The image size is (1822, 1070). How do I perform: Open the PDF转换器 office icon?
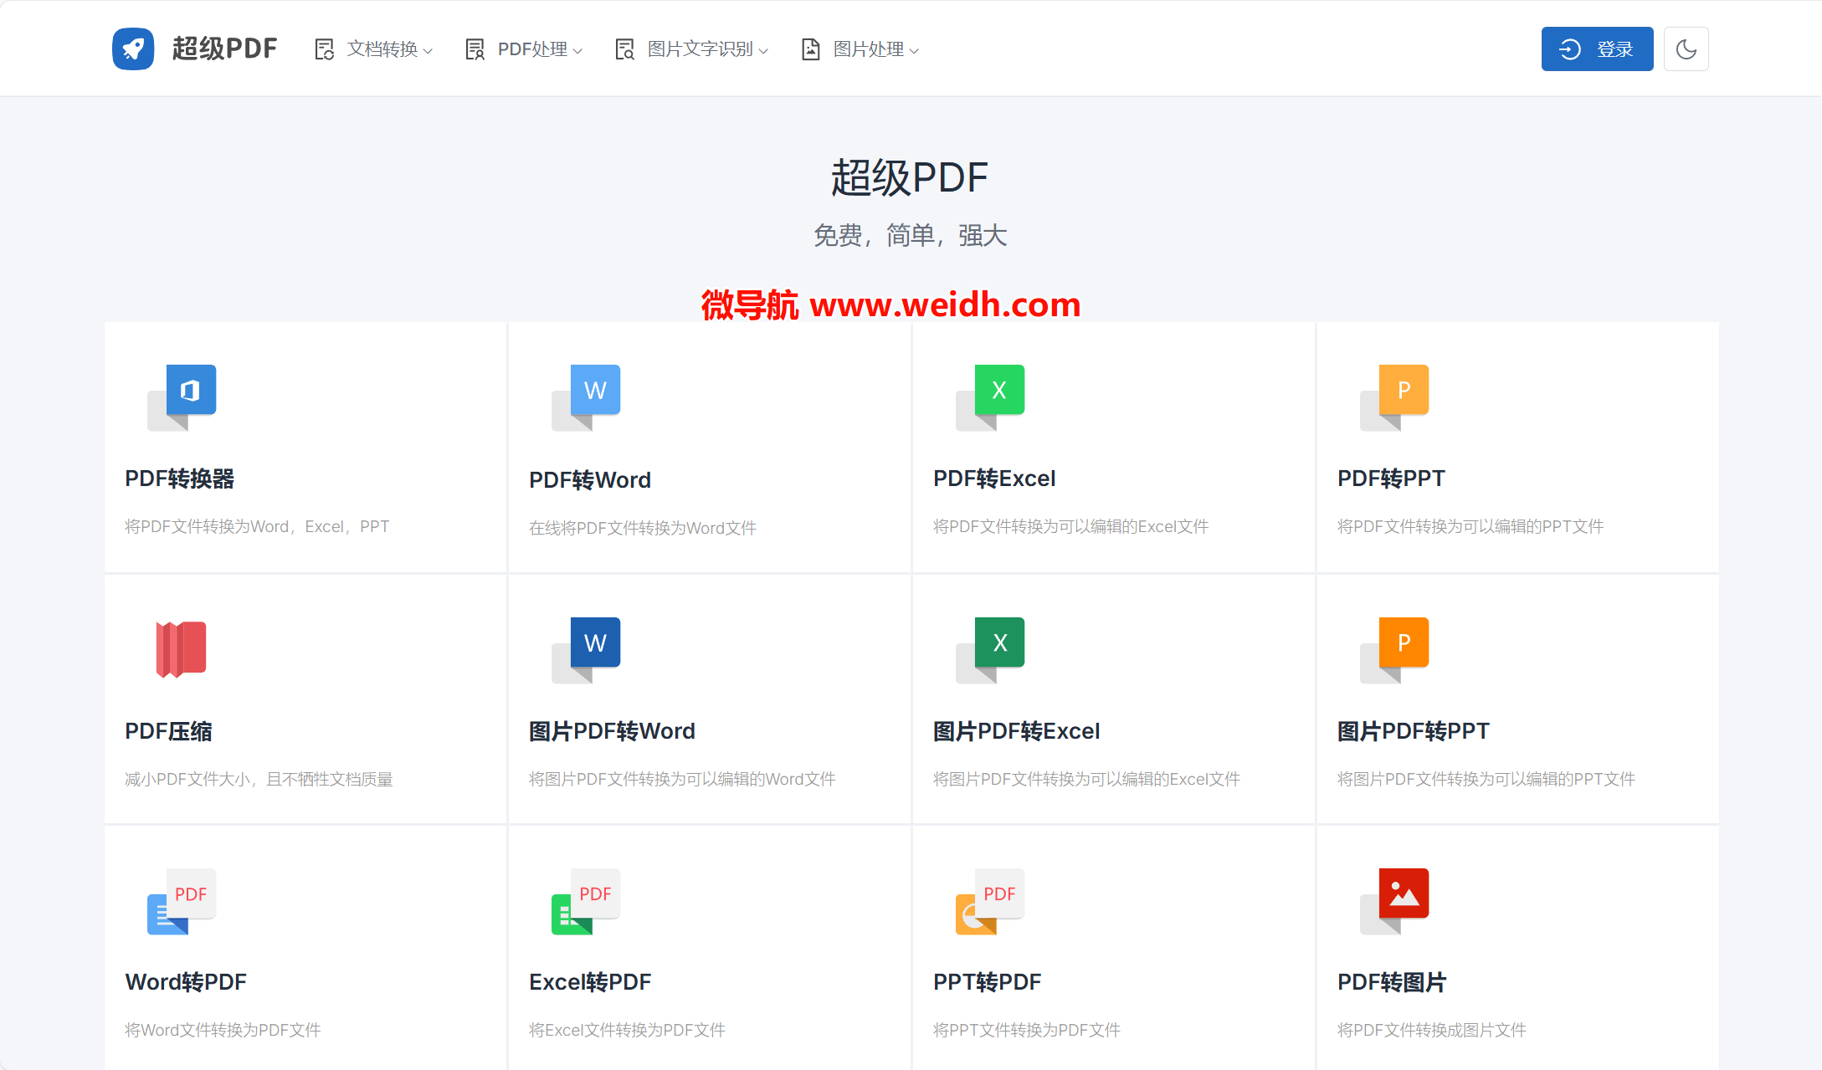pos(182,397)
